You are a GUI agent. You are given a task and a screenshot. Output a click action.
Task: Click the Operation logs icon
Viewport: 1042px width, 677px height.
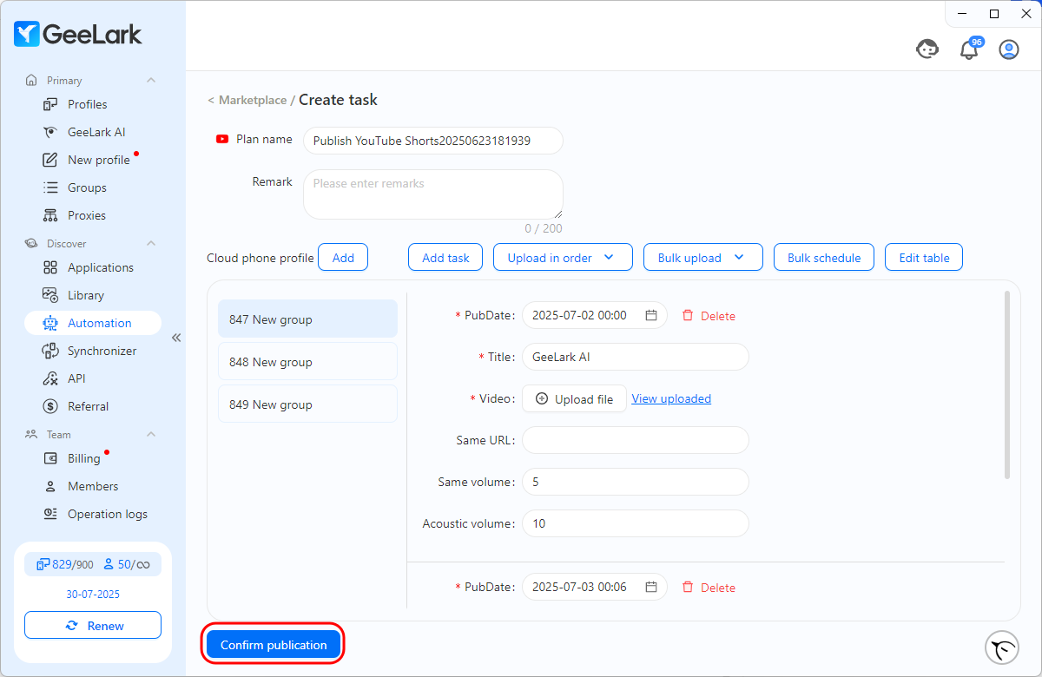[x=50, y=514]
